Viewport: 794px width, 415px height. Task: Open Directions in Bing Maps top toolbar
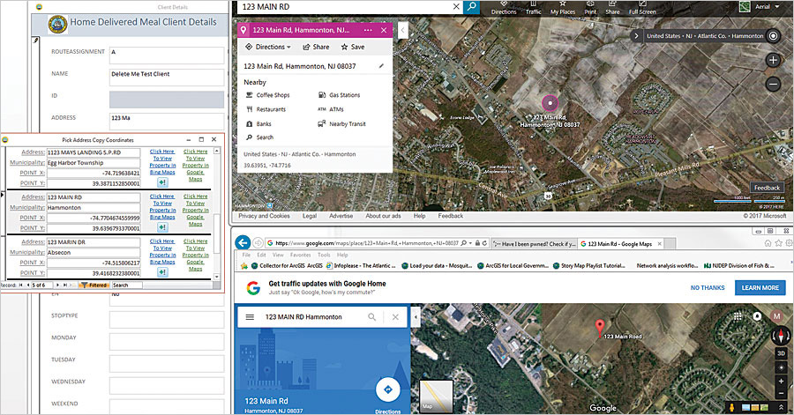504,8
